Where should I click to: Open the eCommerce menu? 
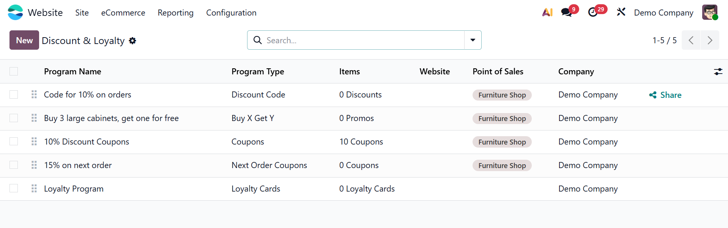click(x=123, y=13)
